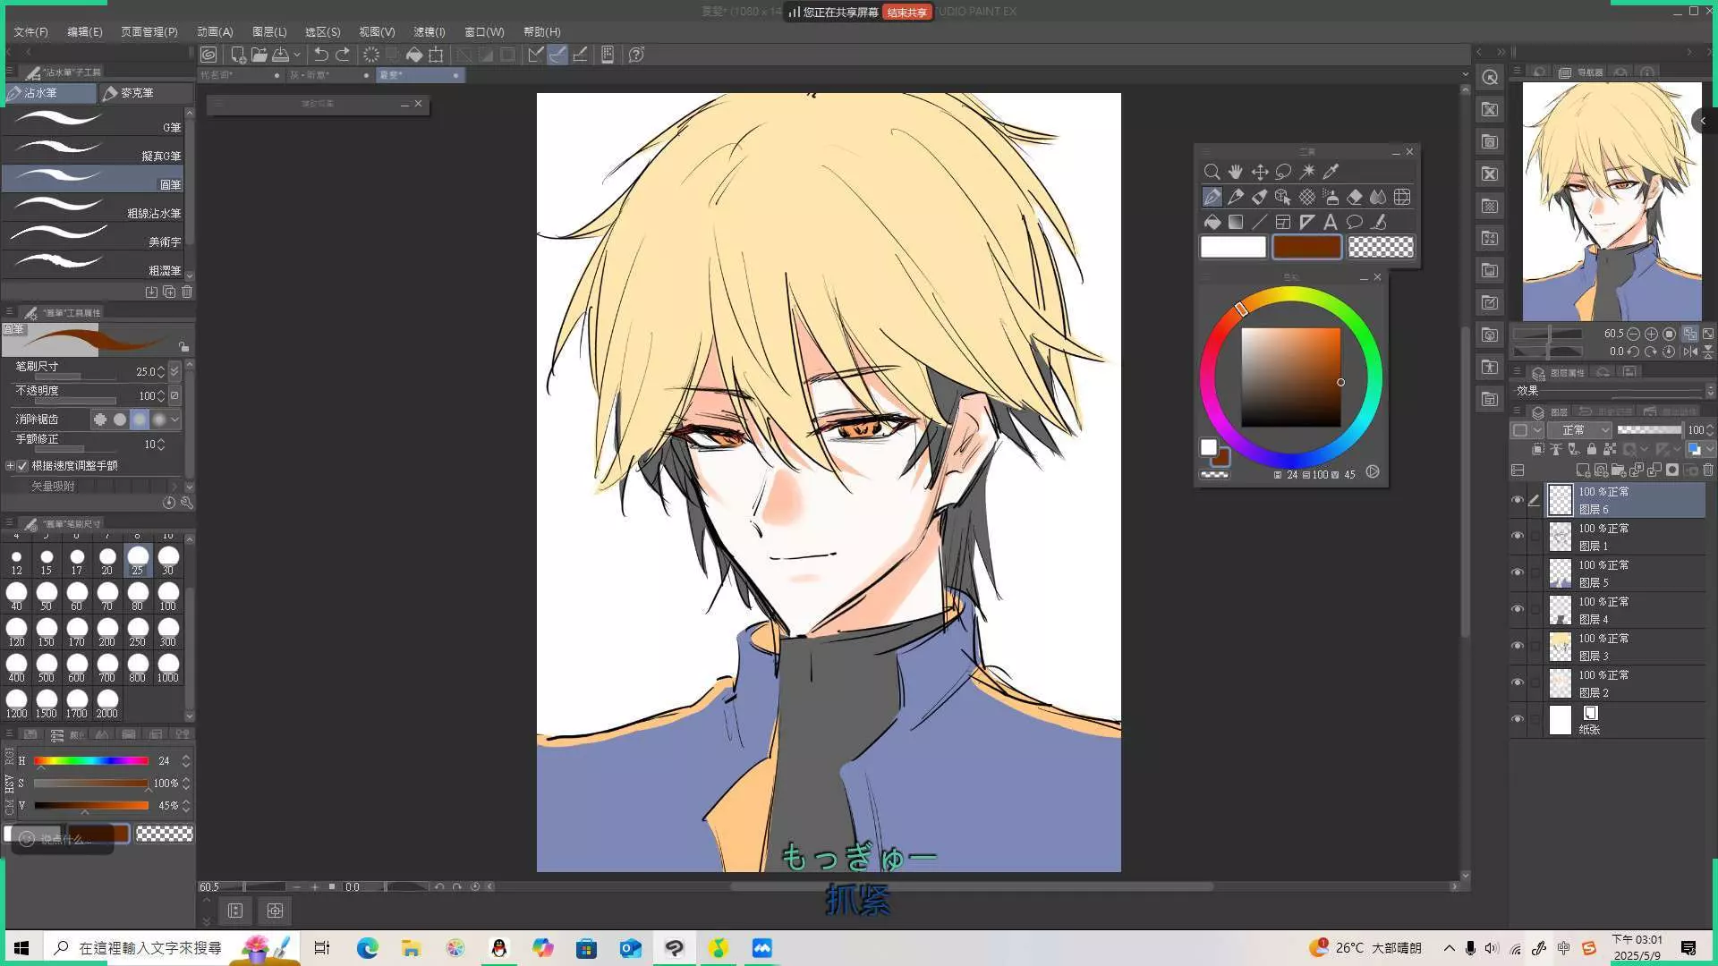Viewport: 1718px width, 966px height.
Task: Uncheck 根据速度调整手颤 checkbox
Action: coord(22,466)
